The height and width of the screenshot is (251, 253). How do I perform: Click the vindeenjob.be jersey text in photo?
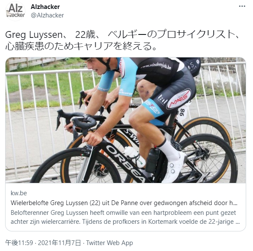[156, 66]
